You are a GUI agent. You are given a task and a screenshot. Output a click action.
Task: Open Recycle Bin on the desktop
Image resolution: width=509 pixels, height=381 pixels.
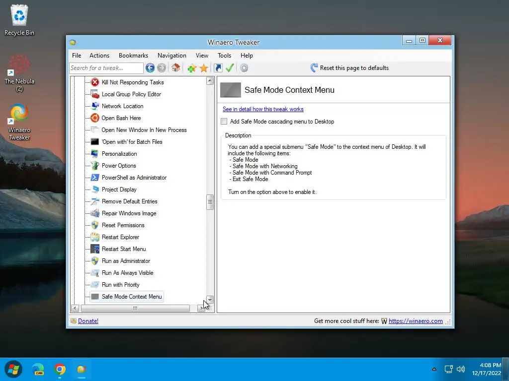click(19, 20)
